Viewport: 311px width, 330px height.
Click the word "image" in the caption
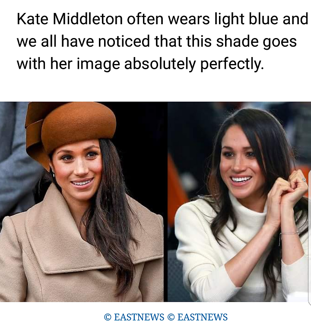tap(98, 64)
